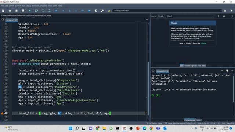Screen dimensions: 235x132
Task: Click Browse tabs icon in editor
Action: point(3,19)
